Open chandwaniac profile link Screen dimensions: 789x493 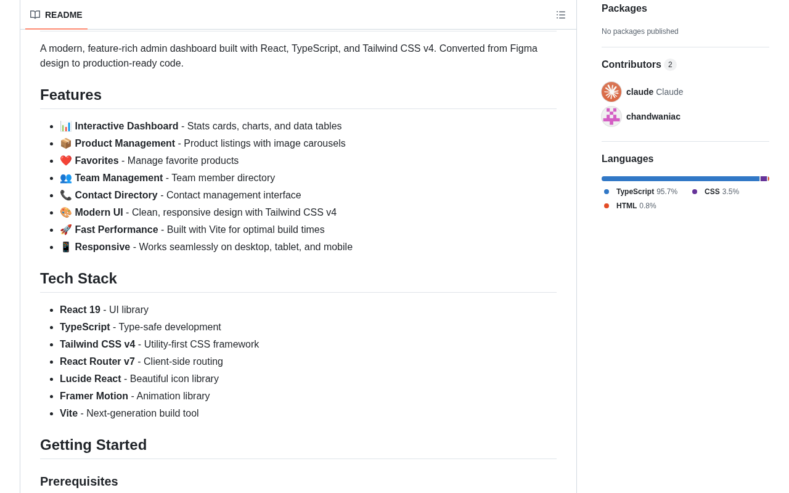(x=653, y=116)
